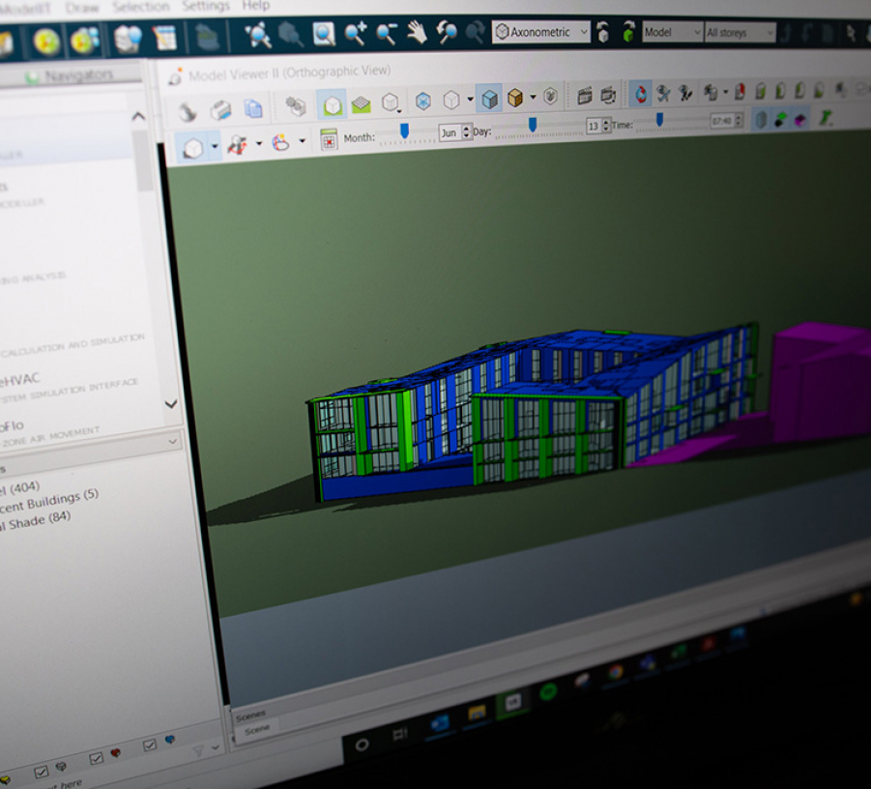This screenshot has width=871, height=789.
Task: Click the navigator list down arrow
Action: tap(171, 404)
